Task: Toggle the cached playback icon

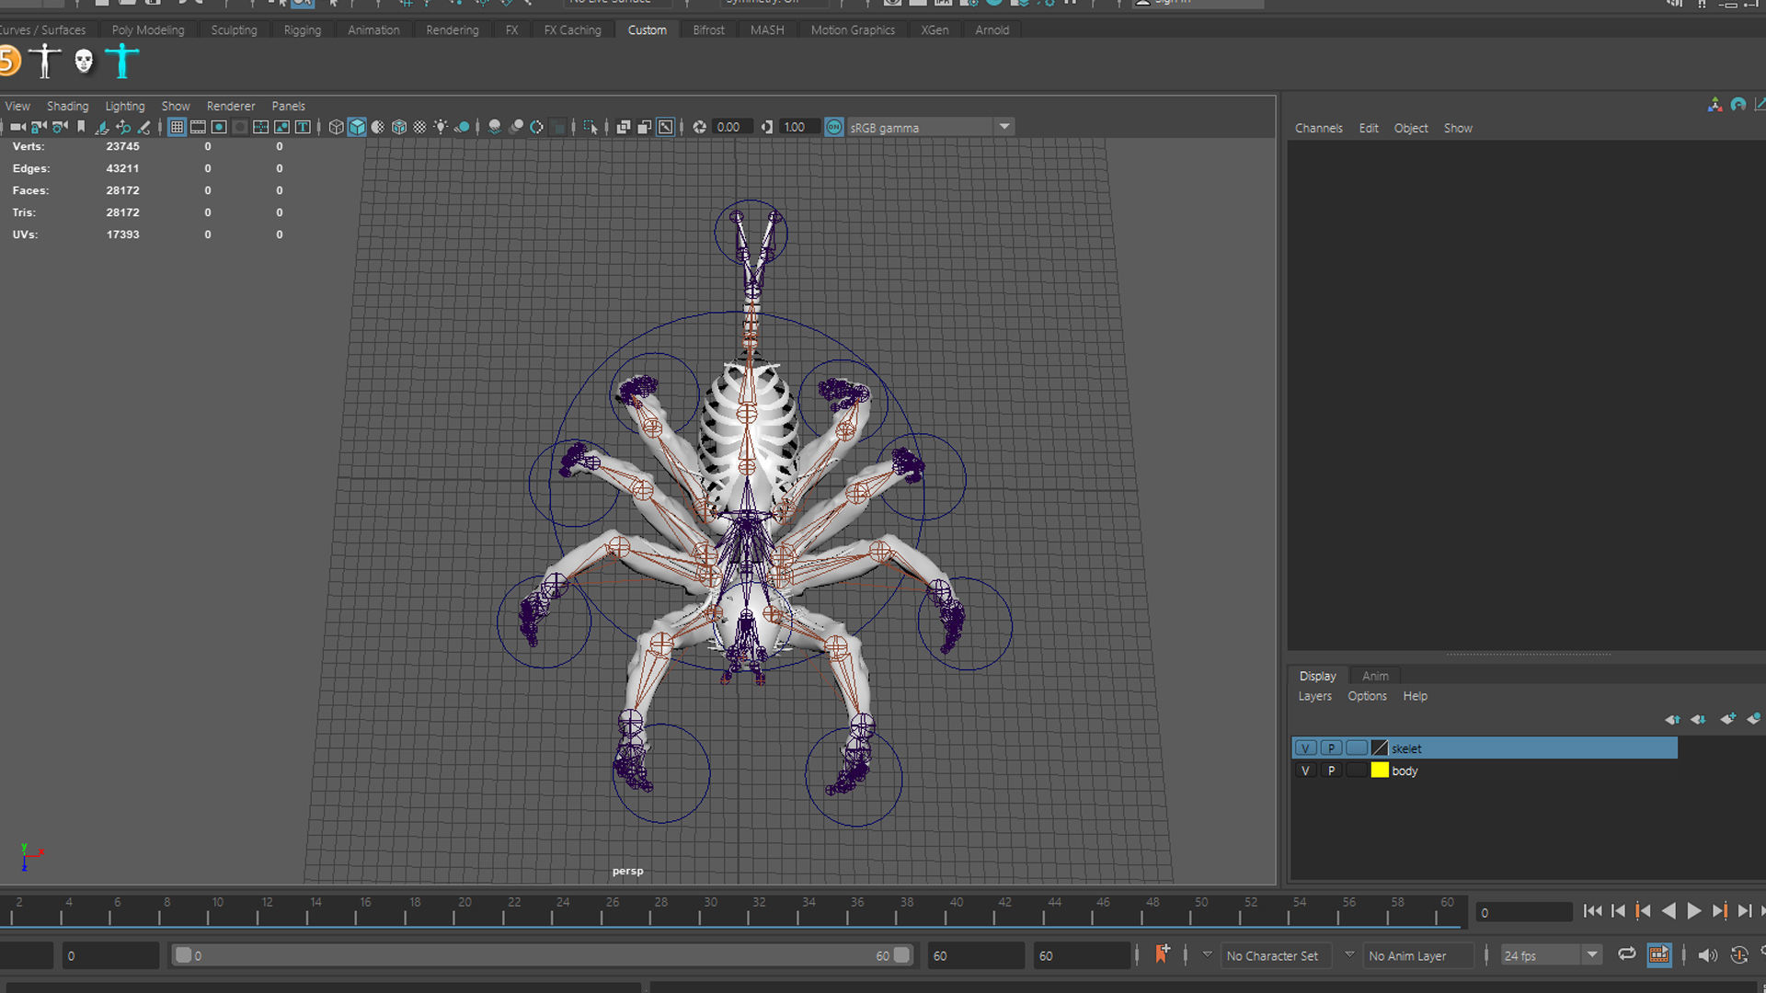Action: 1658,954
